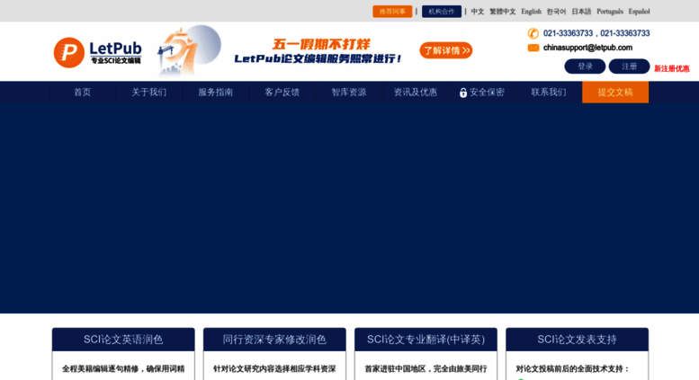Viewport: 699px width, 380px height.
Task: Open SCI论文发表支持 card header
Action: 578,340
